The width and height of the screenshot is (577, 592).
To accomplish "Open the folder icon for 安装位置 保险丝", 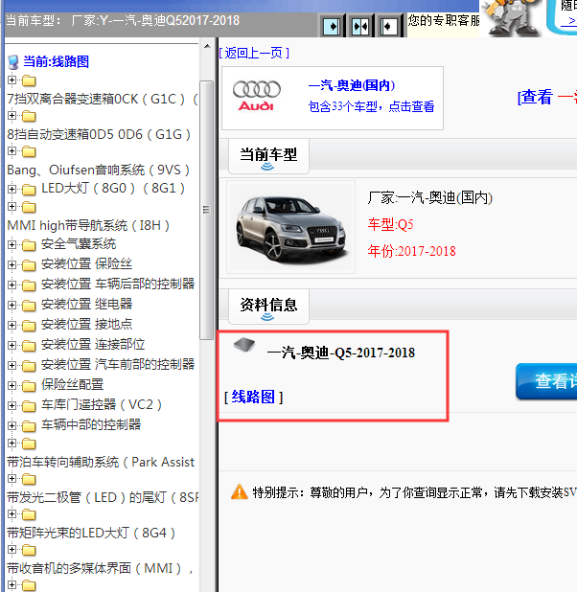I will coord(29,265).
